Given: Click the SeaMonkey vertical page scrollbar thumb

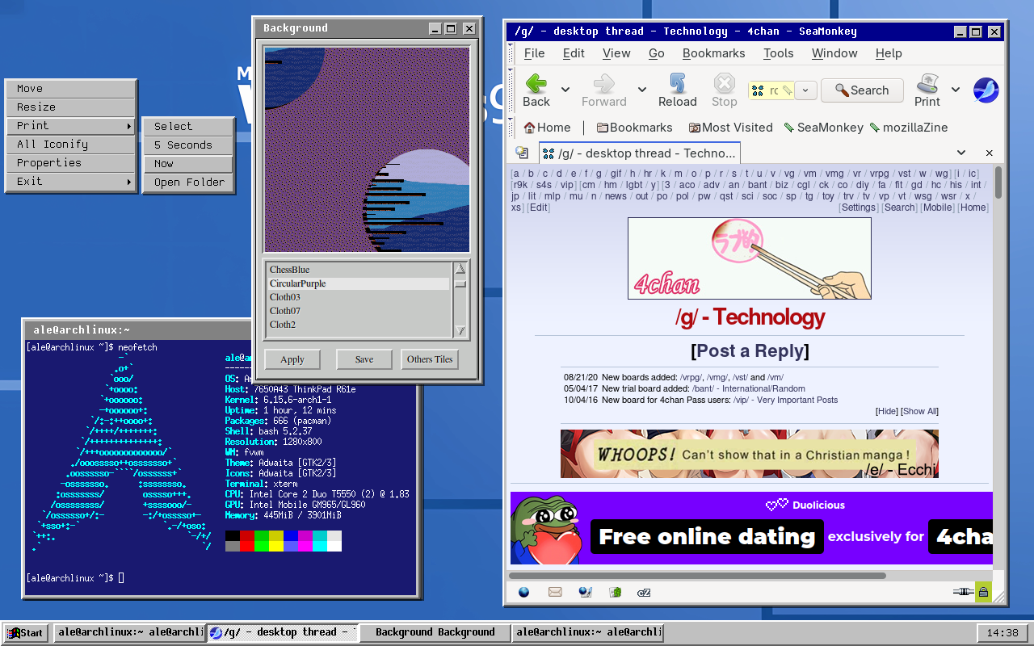Looking at the screenshot, I should tap(998, 182).
